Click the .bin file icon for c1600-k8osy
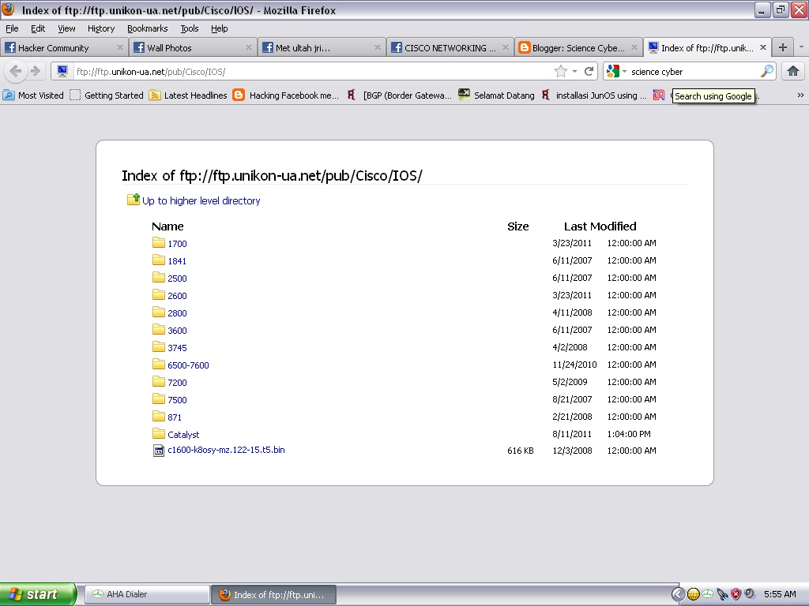 (159, 451)
